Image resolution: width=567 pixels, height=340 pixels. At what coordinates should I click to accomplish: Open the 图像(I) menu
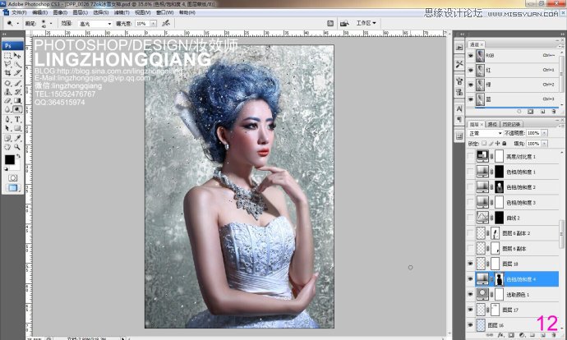coord(60,12)
